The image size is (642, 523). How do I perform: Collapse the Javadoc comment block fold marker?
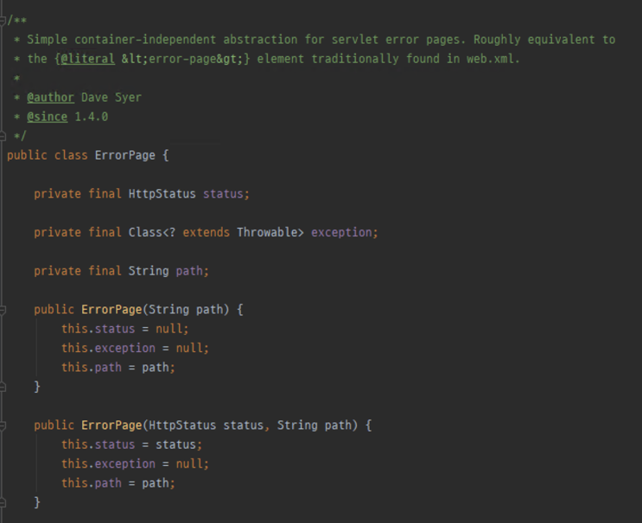3,20
